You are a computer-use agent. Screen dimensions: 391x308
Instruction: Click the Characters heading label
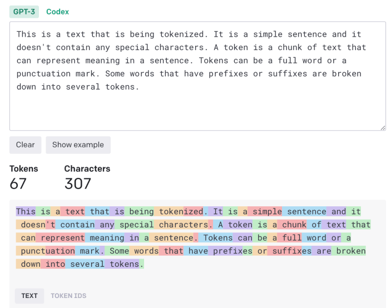(87, 168)
